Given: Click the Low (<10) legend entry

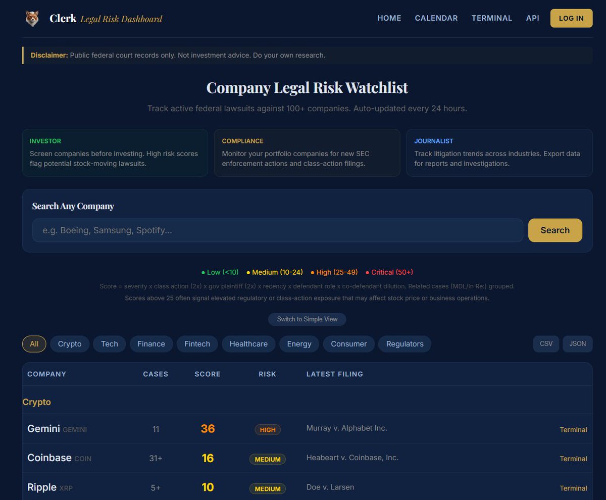Looking at the screenshot, I should [220, 272].
